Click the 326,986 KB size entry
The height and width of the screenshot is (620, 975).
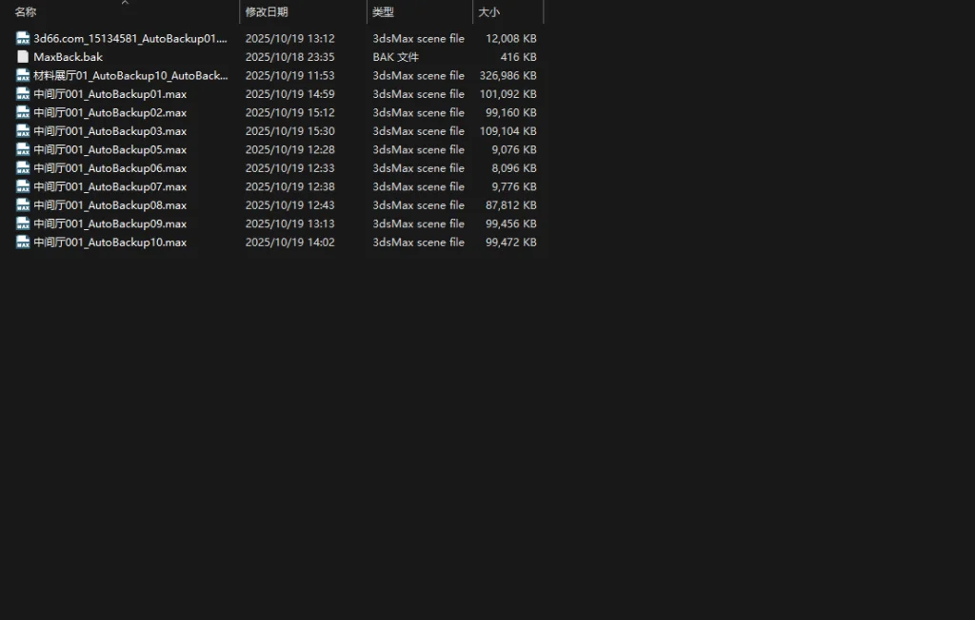click(x=509, y=75)
